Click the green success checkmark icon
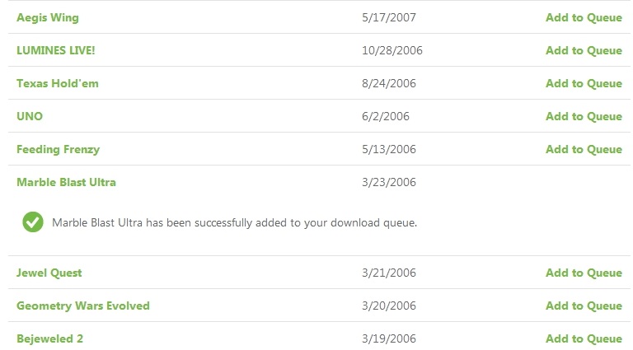This screenshot has height=350, width=633. click(x=33, y=222)
